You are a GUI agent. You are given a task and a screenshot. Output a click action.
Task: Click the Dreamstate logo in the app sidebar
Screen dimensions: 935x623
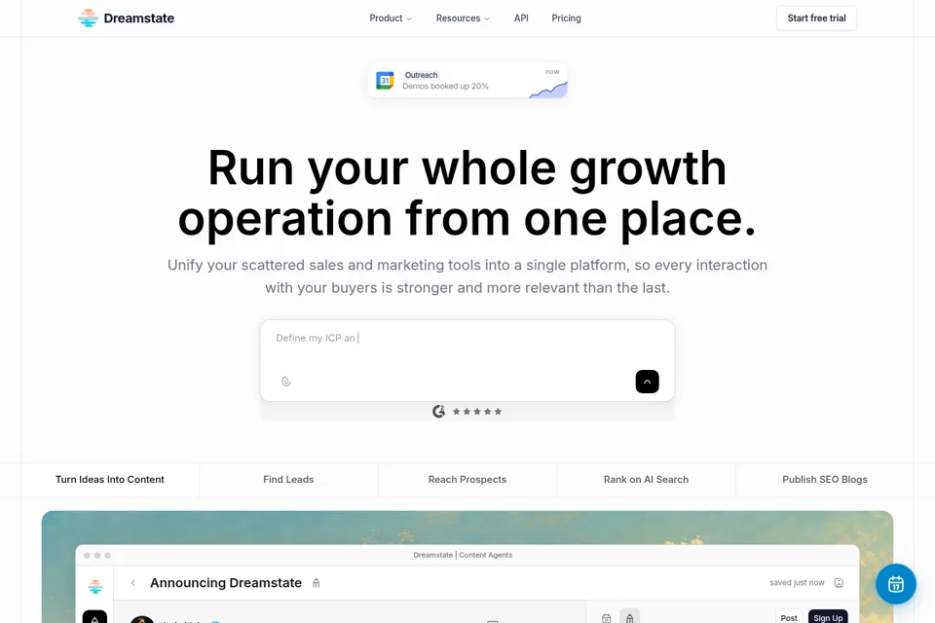[94, 587]
